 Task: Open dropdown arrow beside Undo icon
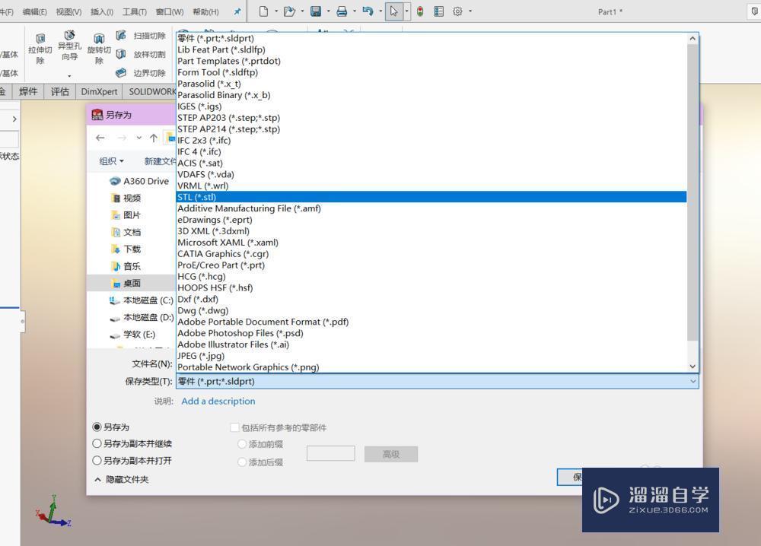tap(380, 11)
